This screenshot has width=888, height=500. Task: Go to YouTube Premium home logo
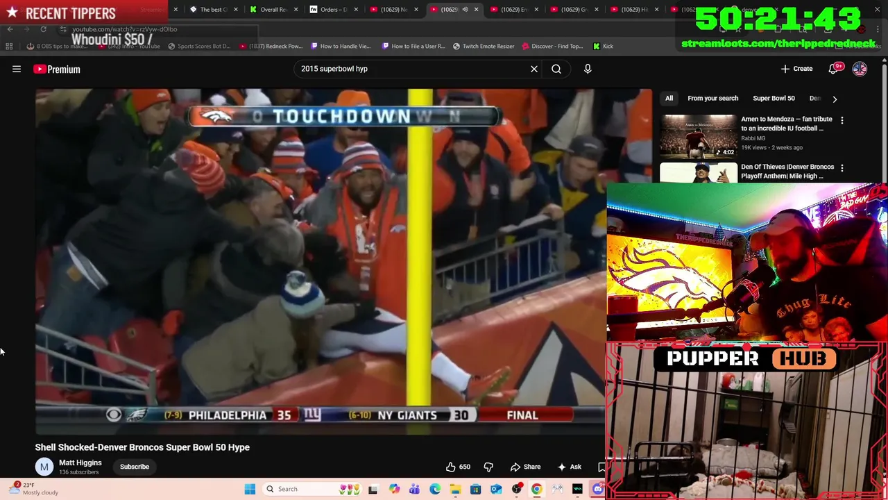pos(57,69)
